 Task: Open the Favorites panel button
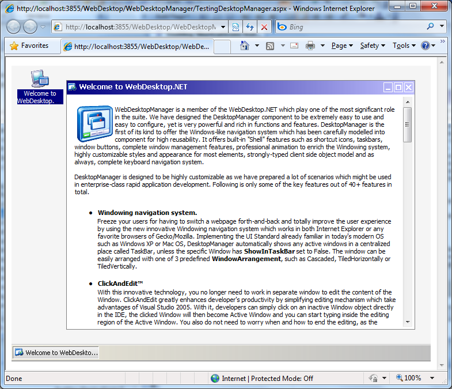pos(29,46)
